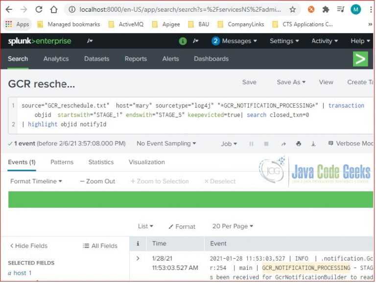
Task: Open the 20 Per Page dropdown
Action: pos(233,226)
